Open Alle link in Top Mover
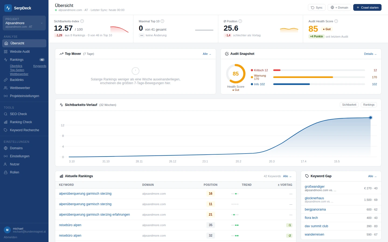This screenshot has width=388, height=242. click(x=207, y=54)
